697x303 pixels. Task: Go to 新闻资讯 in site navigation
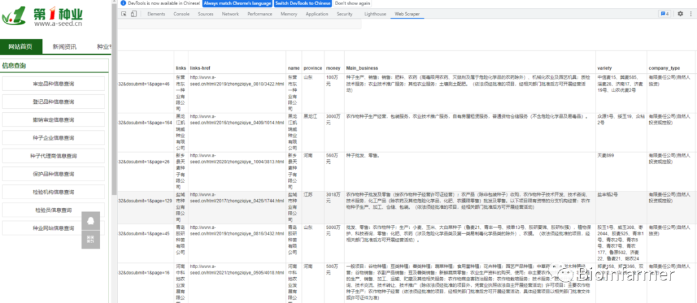(x=65, y=46)
